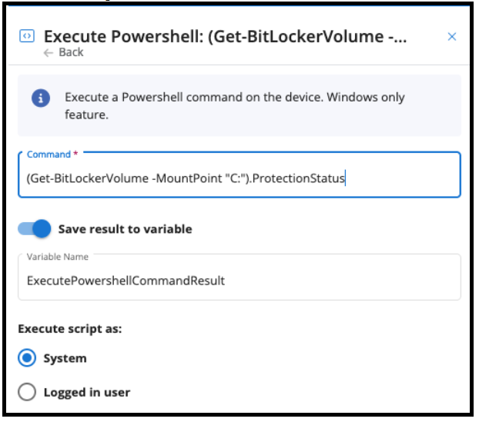Click the Command field label
The height and width of the screenshot is (422, 479).
point(49,155)
